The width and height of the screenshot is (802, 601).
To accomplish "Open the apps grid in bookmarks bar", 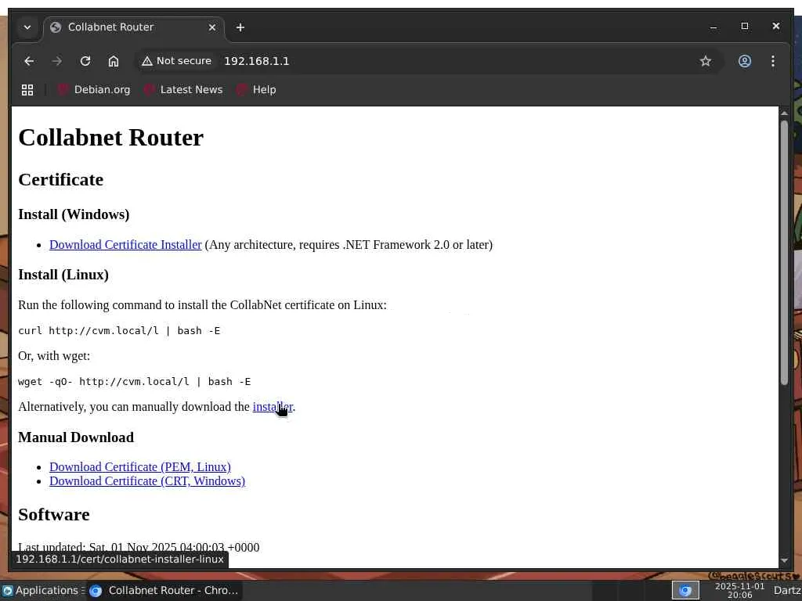I will pos(27,90).
